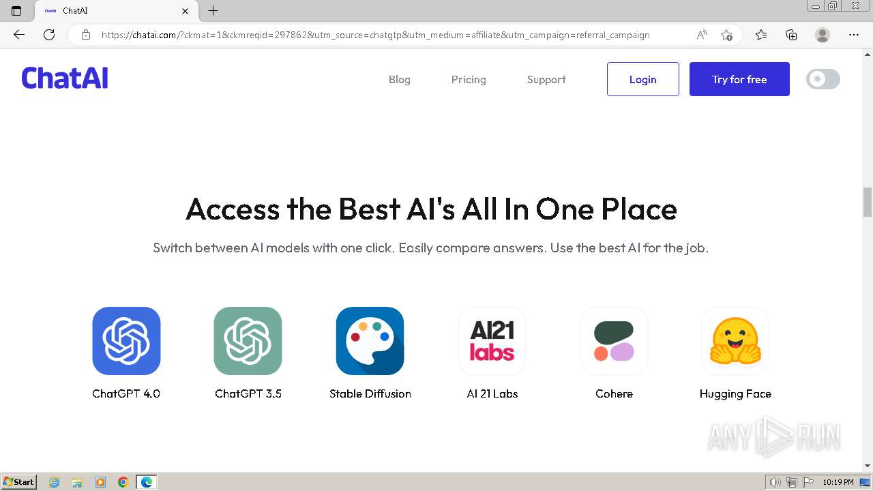Click the page vertical scrollbar thumb
Viewport: 873px width, 491px height.
(867, 202)
